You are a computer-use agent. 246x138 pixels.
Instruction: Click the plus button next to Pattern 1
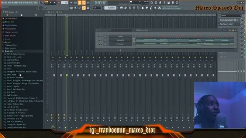point(118,8)
